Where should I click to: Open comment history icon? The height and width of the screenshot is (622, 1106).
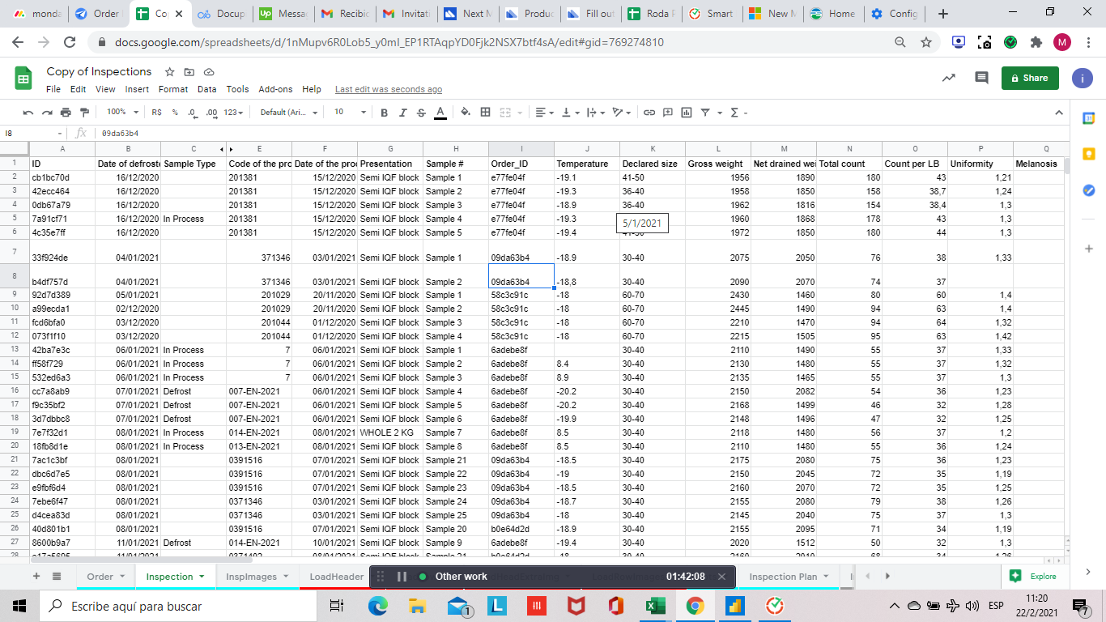(x=981, y=78)
